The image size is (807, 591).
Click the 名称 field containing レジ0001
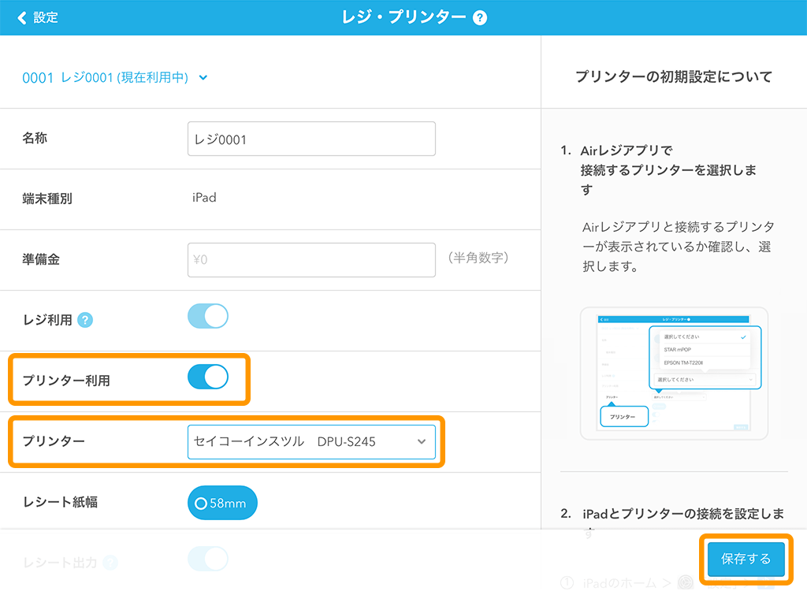click(x=311, y=139)
